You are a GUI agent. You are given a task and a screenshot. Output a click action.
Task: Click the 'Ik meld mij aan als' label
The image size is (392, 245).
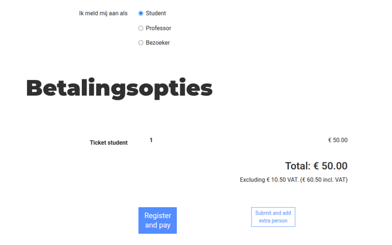pyautogui.click(x=103, y=13)
